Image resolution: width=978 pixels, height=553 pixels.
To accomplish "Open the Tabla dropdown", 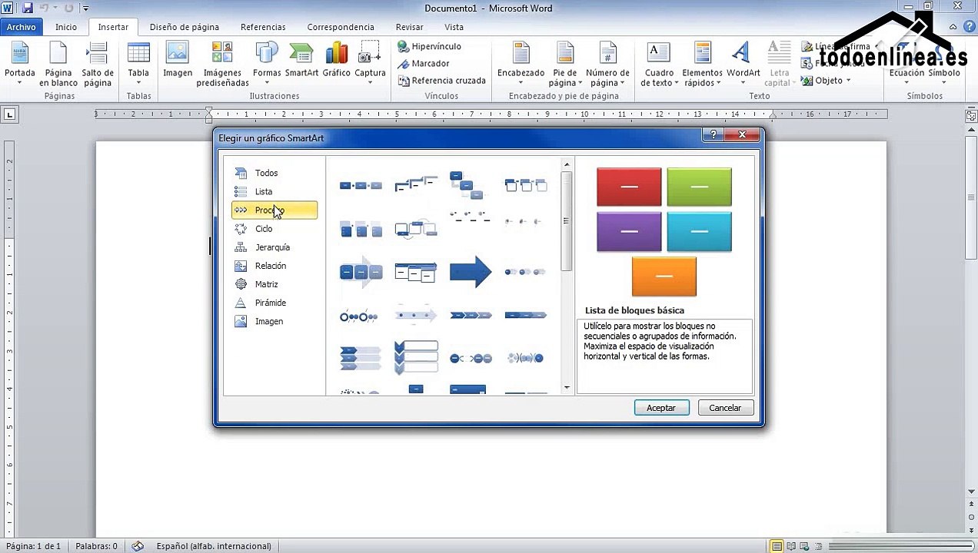I will (x=138, y=82).
